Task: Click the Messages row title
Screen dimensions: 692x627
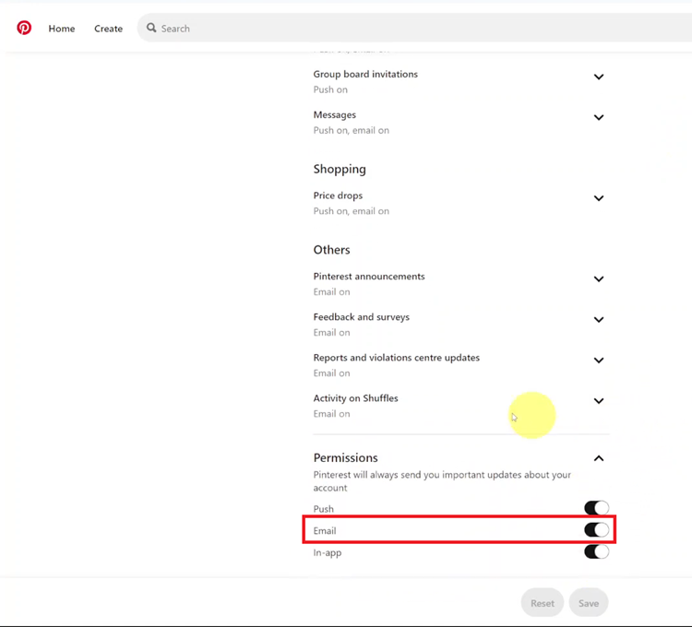Action: coord(335,114)
